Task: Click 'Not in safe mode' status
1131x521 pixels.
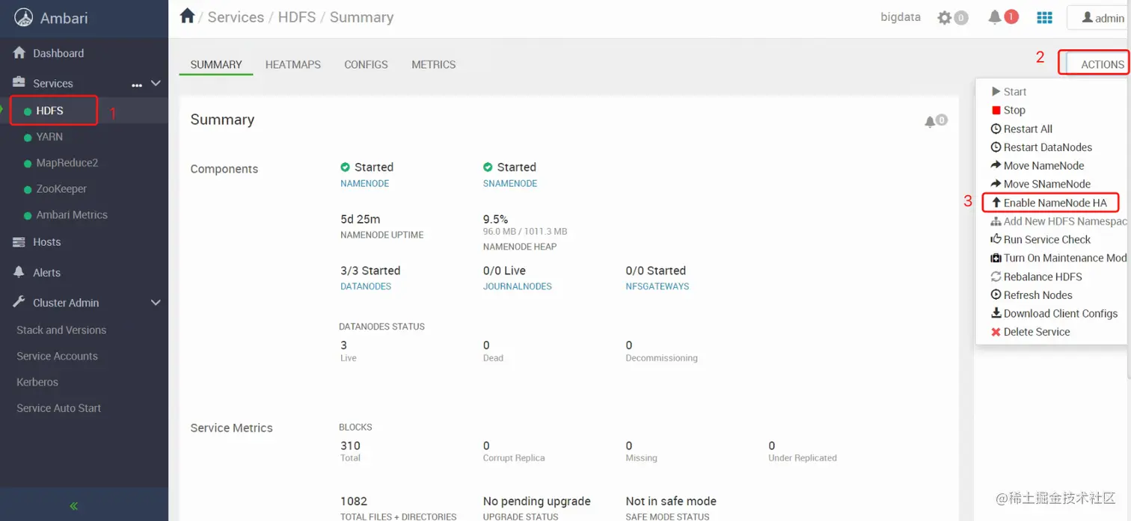Action: [x=671, y=501]
